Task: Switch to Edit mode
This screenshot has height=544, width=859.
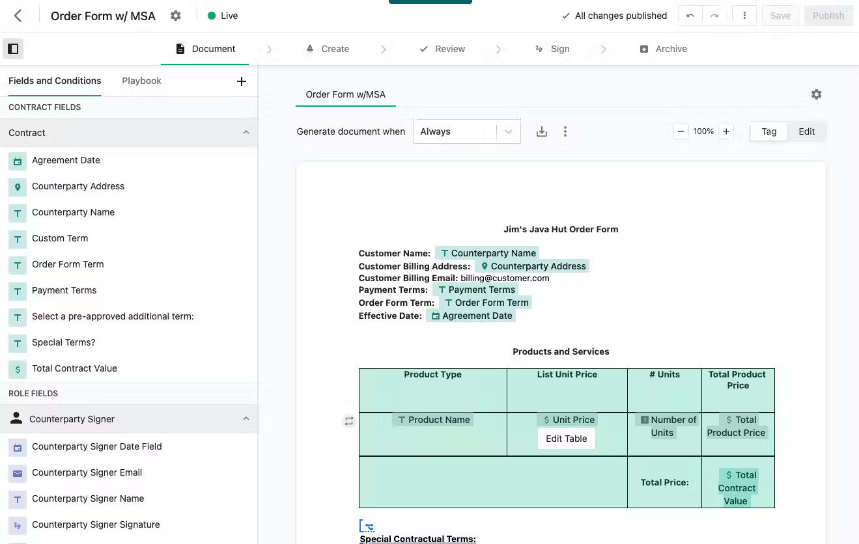Action: coord(806,131)
